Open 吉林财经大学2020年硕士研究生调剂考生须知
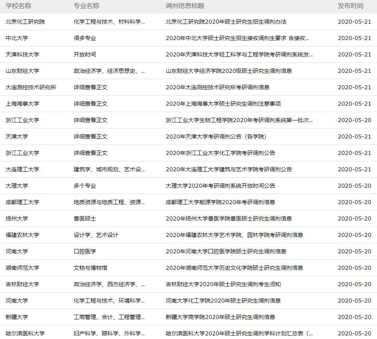Image resolution: width=377 pixels, height=339 pixels. tap(223, 284)
